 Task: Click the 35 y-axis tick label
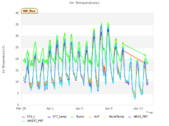(17, 24)
